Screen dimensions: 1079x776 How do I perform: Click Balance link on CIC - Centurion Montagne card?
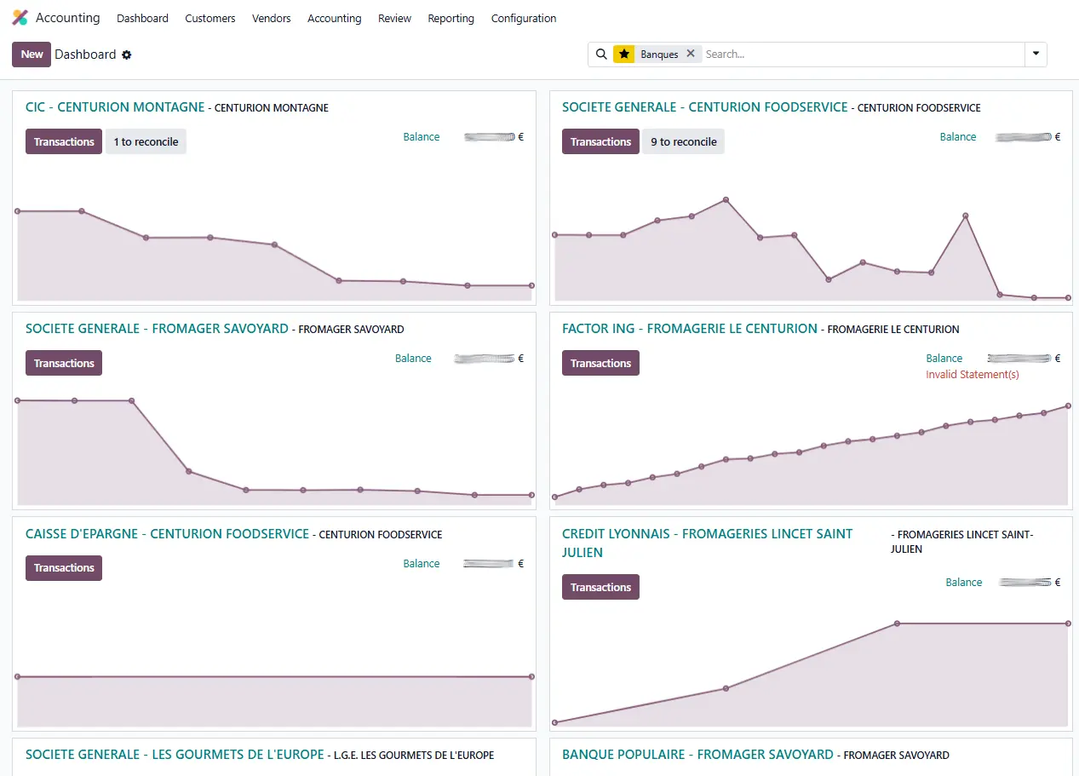pos(422,137)
